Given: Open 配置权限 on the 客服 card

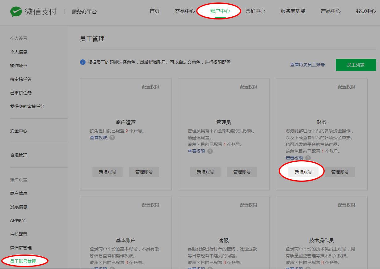Looking at the screenshot, I should click(x=248, y=205).
